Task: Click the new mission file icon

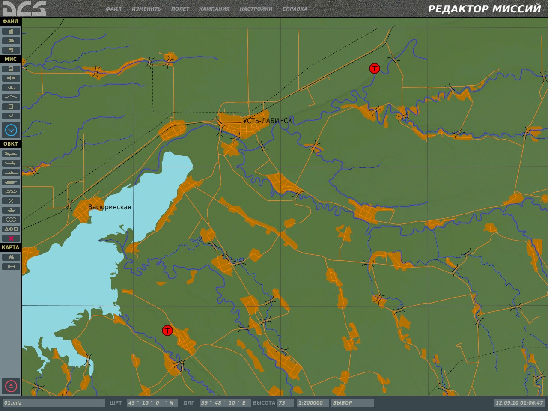Action: (11, 31)
